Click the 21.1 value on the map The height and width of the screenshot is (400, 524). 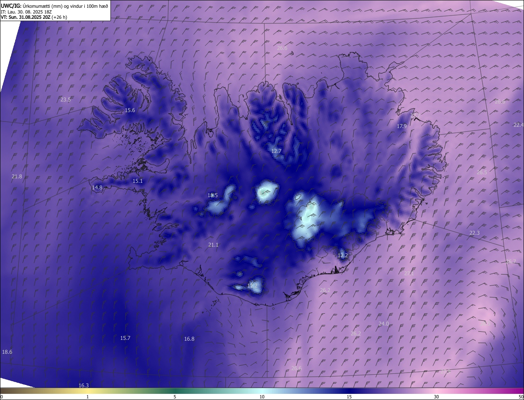tap(213, 245)
